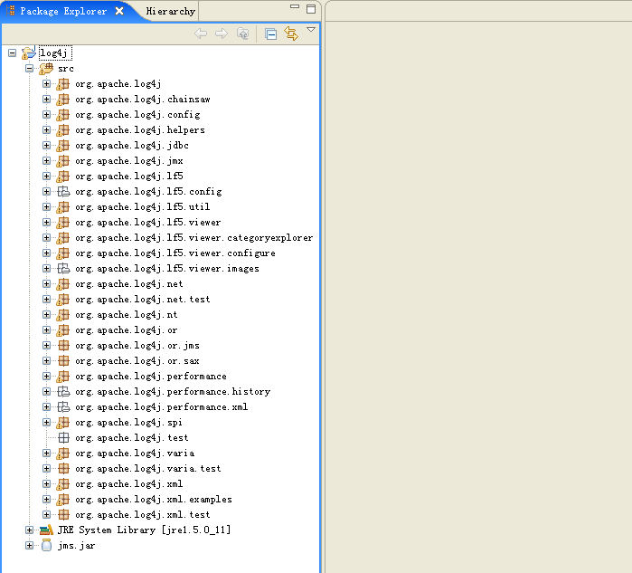
Task: Click the org.apache.log4j.or.jms package icon
Action: click(63, 346)
